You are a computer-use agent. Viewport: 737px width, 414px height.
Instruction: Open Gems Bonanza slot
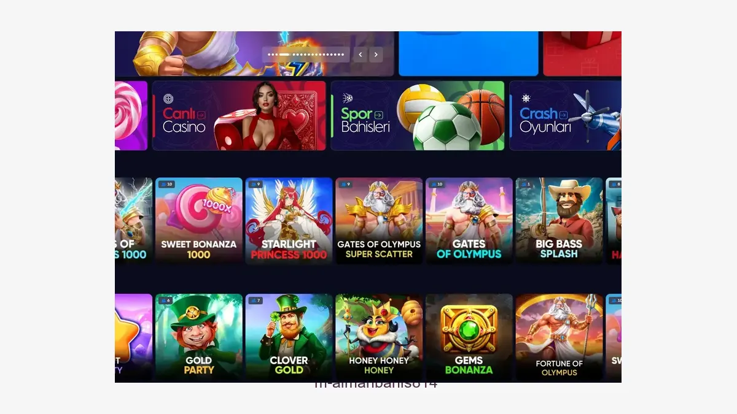[x=469, y=337]
